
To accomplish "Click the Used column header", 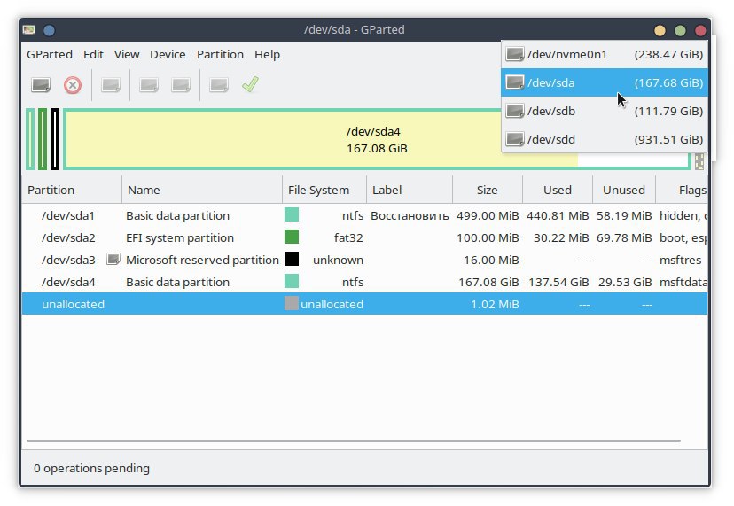I will tap(557, 190).
